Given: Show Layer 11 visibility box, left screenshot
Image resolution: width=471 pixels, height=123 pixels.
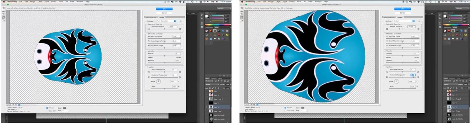Looking at the screenshot, I should click(207, 103).
